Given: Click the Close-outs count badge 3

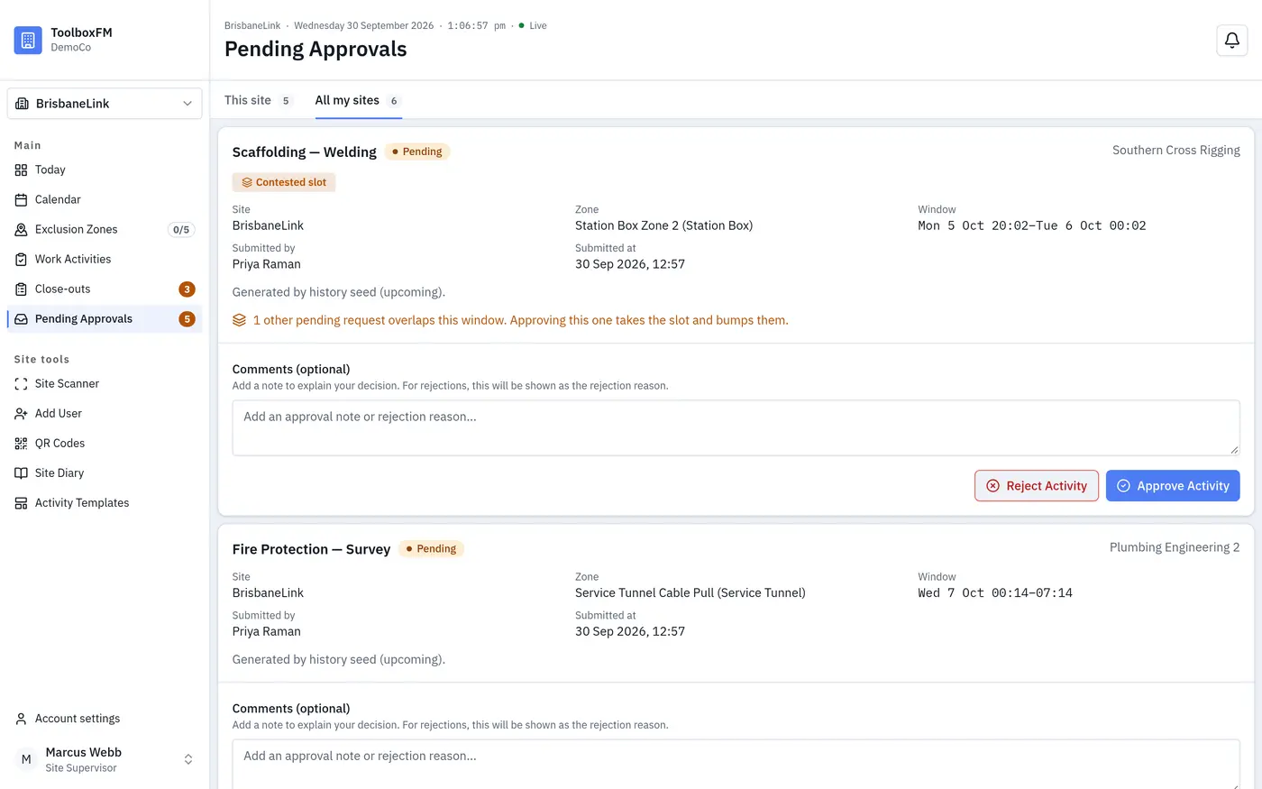Looking at the screenshot, I should 187,289.
